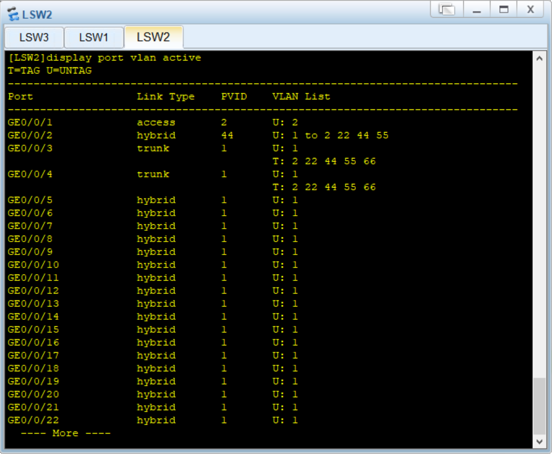
Task: Click port name GE0/0/22
Action: (33, 420)
